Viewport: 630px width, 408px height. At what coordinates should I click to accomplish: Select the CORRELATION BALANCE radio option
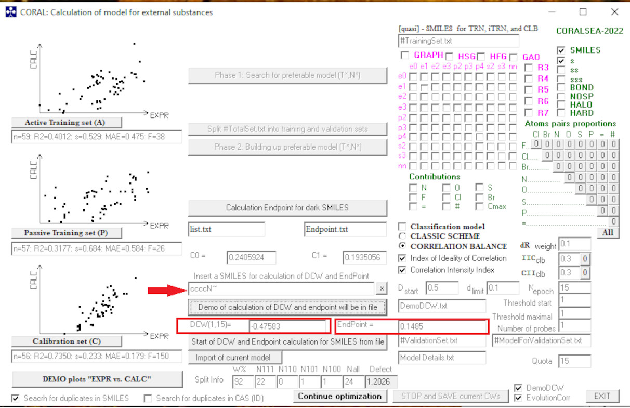pyautogui.click(x=402, y=246)
